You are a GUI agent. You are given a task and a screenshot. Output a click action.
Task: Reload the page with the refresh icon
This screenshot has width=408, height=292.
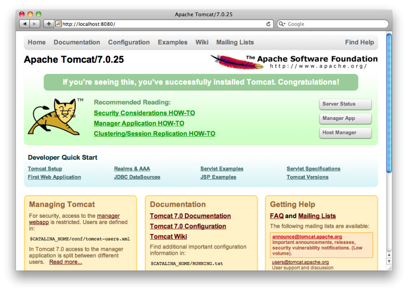coord(268,24)
